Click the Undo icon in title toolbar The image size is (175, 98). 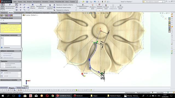[x=95, y=2]
